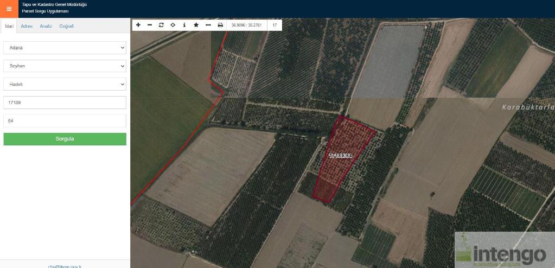Click the zoom out minus icon
The width and height of the screenshot is (555, 268).
[x=150, y=25]
